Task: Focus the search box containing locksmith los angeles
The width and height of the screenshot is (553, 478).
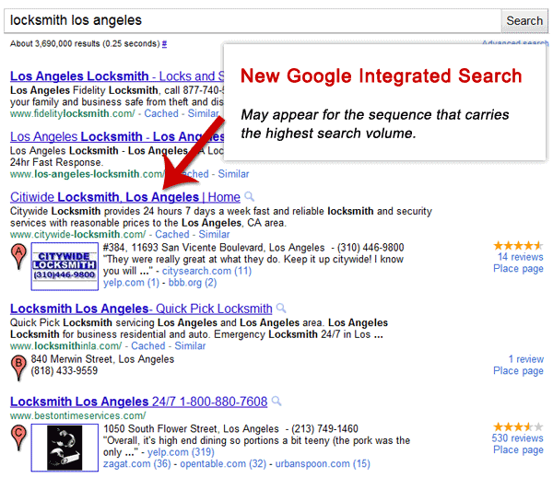Action: [253, 21]
